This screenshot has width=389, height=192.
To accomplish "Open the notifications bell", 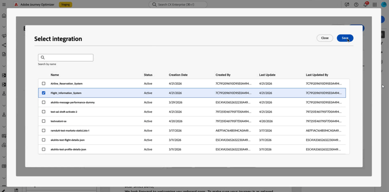I will 366,5.
